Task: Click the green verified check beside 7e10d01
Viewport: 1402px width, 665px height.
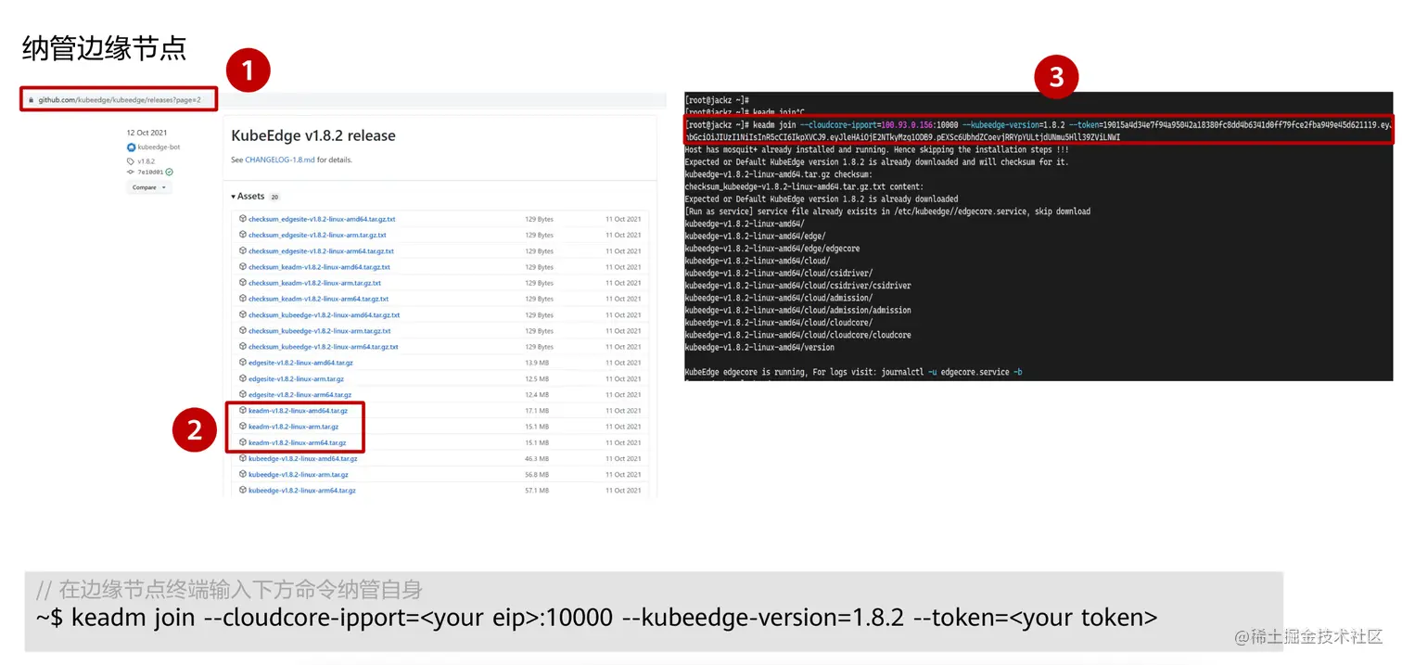Action: point(169,172)
